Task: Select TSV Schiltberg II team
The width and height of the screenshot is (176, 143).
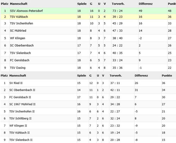Action: tap(20, 118)
